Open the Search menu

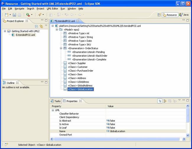click(x=30, y=9)
